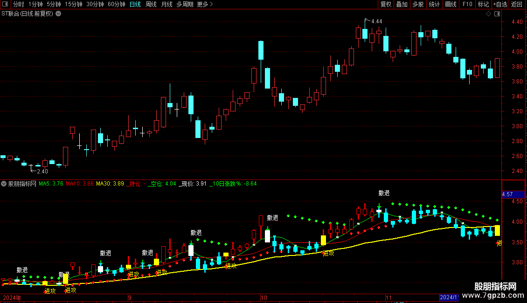Image resolution: width=527 pixels, height=303 pixels.
Task: Select the 日线 daily period
Action: click(x=135, y=4)
